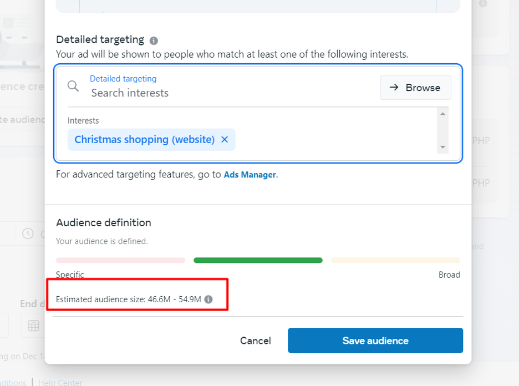Click the search magnifier icon
The width and height of the screenshot is (519, 386).
tap(73, 86)
